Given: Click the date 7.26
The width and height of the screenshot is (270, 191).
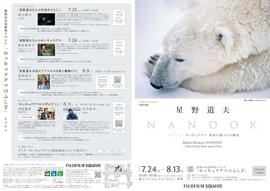Looking at the screenshot, I should click(72, 40).
